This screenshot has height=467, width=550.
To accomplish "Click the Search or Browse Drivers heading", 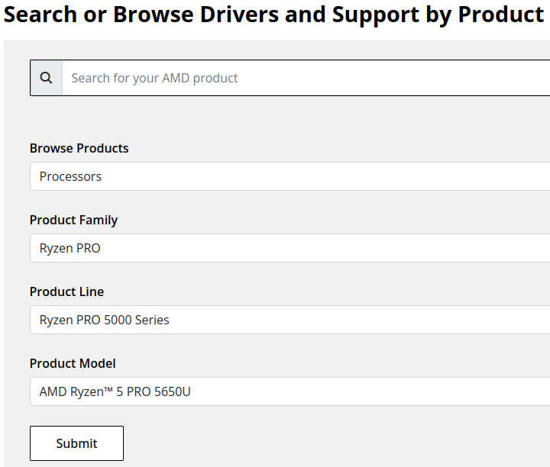I will point(273,14).
